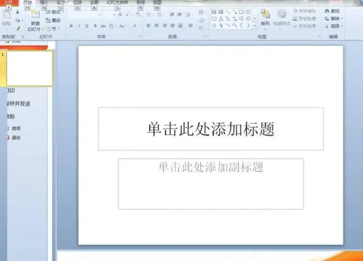Screen dimensions: 363x261
Task: Select the text box shape in gallery
Action: click(x=214, y=12)
